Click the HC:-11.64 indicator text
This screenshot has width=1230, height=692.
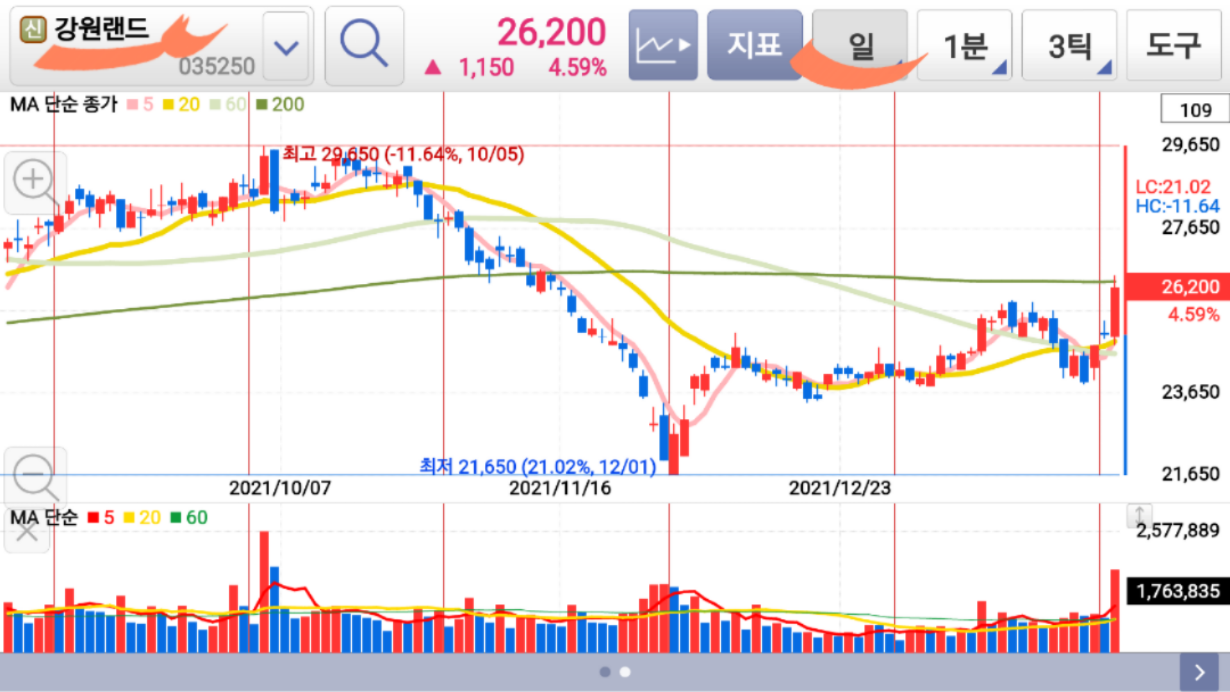(1177, 206)
